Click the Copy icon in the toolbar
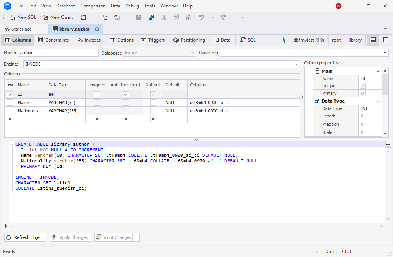This screenshot has width=393, height=257. 176,17
